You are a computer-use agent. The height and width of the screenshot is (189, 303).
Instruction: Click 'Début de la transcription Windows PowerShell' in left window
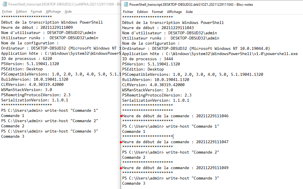[52, 22]
